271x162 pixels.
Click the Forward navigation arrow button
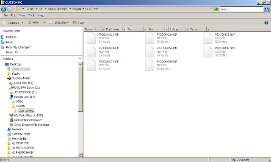coord(10,9)
